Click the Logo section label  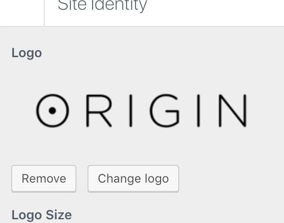[27, 53]
